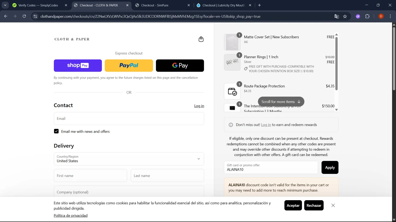This screenshot has width=396, height=222.
Task: Click the Matte Cover Set thumbnail
Action: click(232, 42)
